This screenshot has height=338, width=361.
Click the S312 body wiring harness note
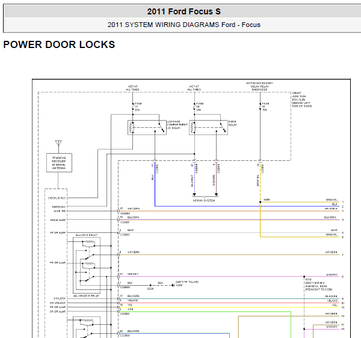[318, 285]
